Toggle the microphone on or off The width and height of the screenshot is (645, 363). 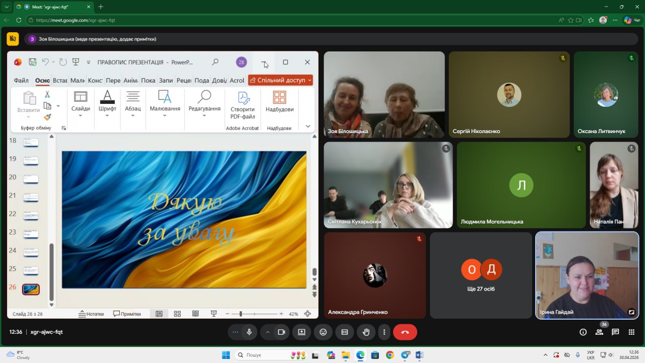249,332
